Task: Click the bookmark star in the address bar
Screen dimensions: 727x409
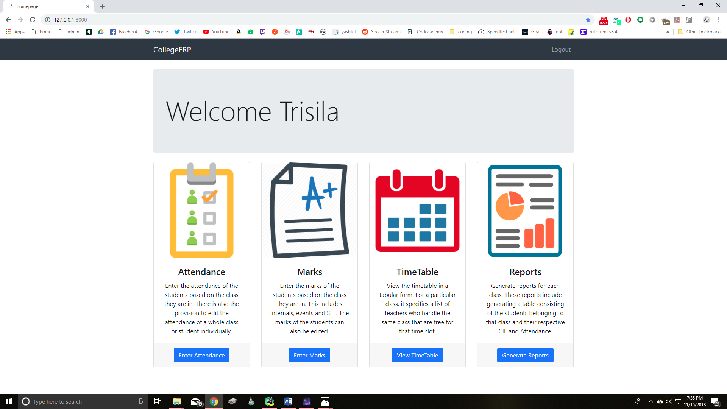Action: point(588,20)
